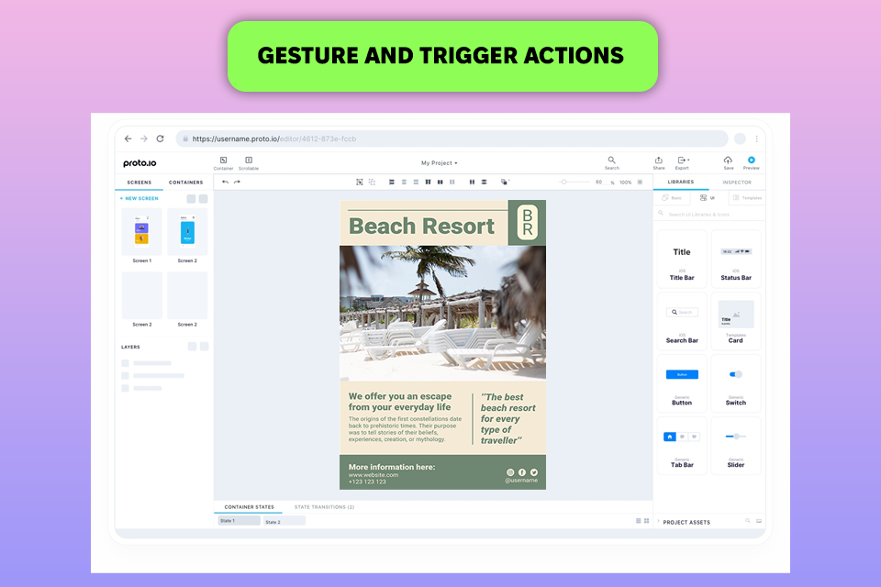Viewport: 881px width, 587px height.
Task: Select the Search Bar library item
Action: (x=682, y=321)
